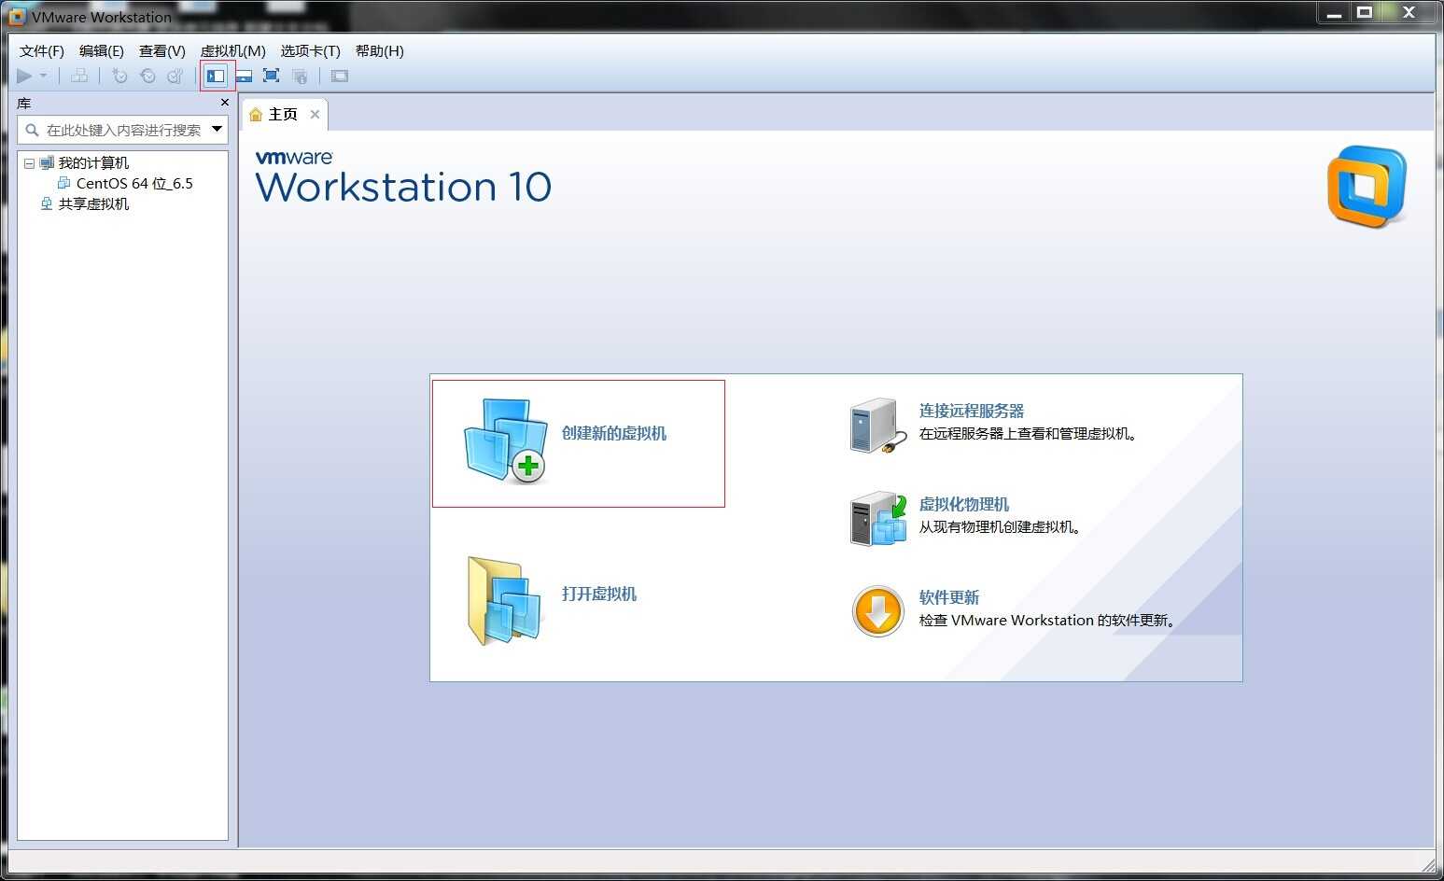1444x881 pixels.
Task: Open the 帮助(H) menu
Action: tap(380, 50)
